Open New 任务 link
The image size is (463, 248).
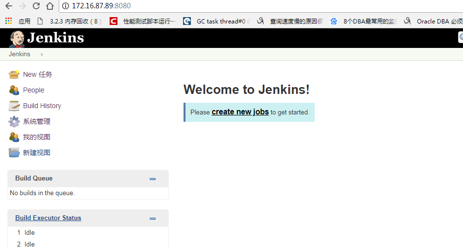[x=38, y=74]
